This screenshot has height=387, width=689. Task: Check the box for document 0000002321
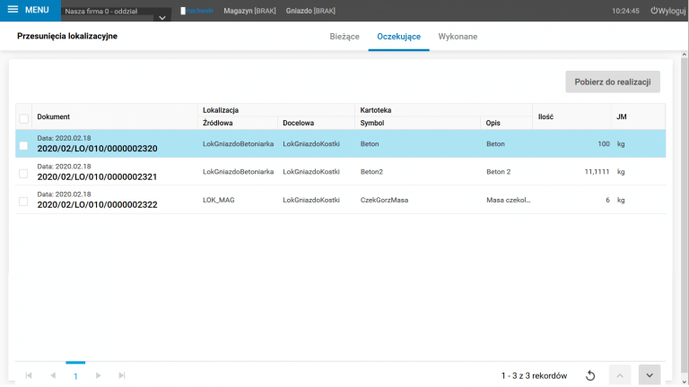coord(24,173)
